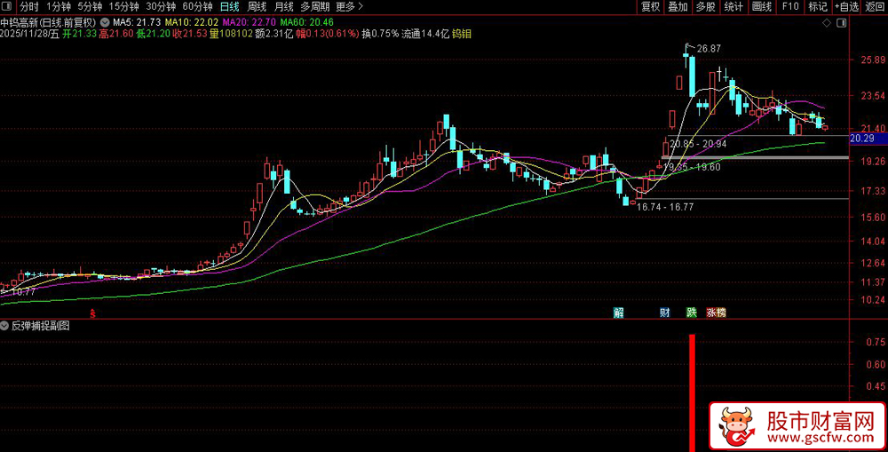Click the 20.85 - 20.94 gap label

tap(698, 145)
